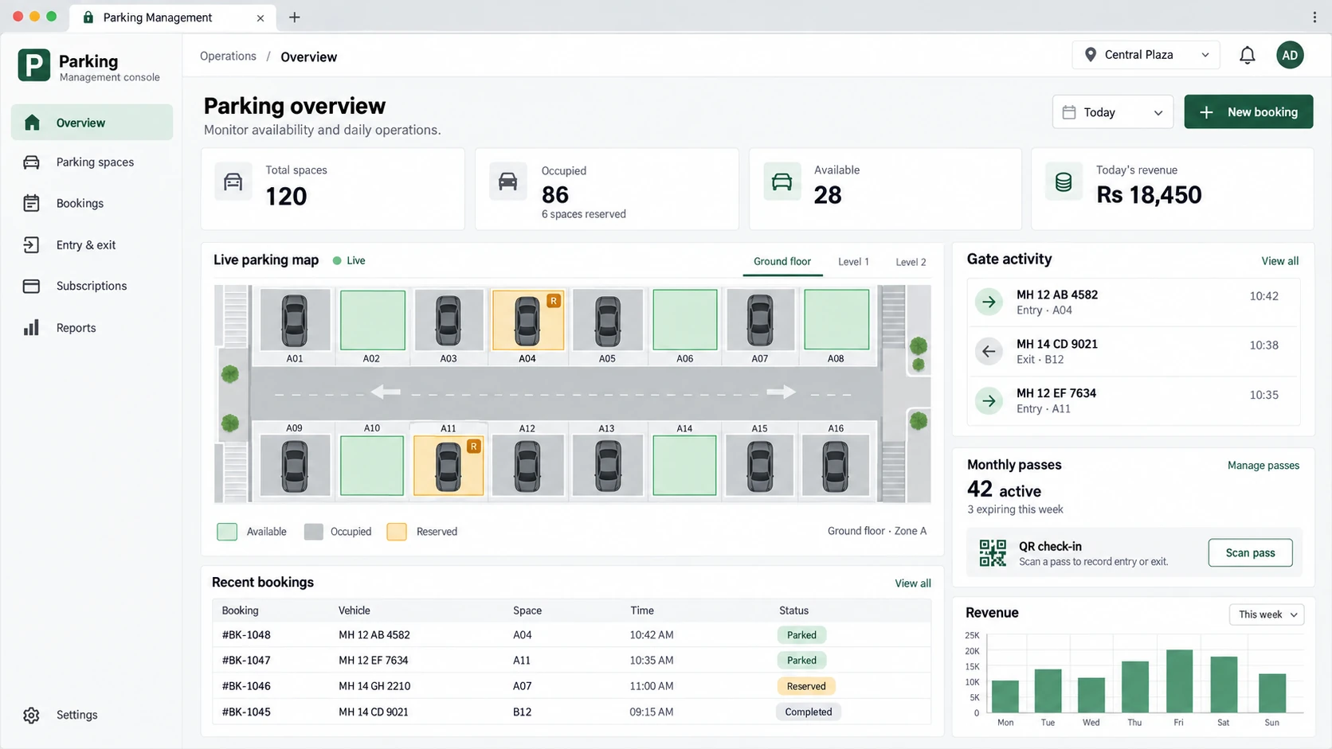The height and width of the screenshot is (749, 1332).
Task: Open Parking spaces in sidebar
Action: pos(92,162)
